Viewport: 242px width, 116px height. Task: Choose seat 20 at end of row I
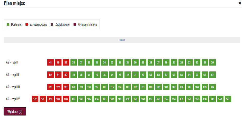[x=212, y=62]
